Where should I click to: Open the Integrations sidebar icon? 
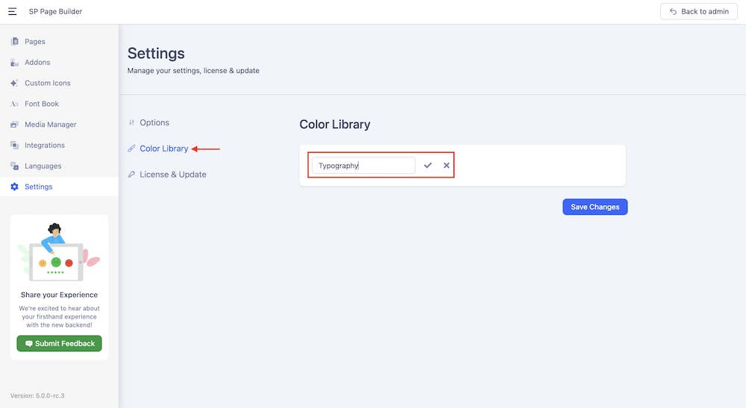(15, 145)
